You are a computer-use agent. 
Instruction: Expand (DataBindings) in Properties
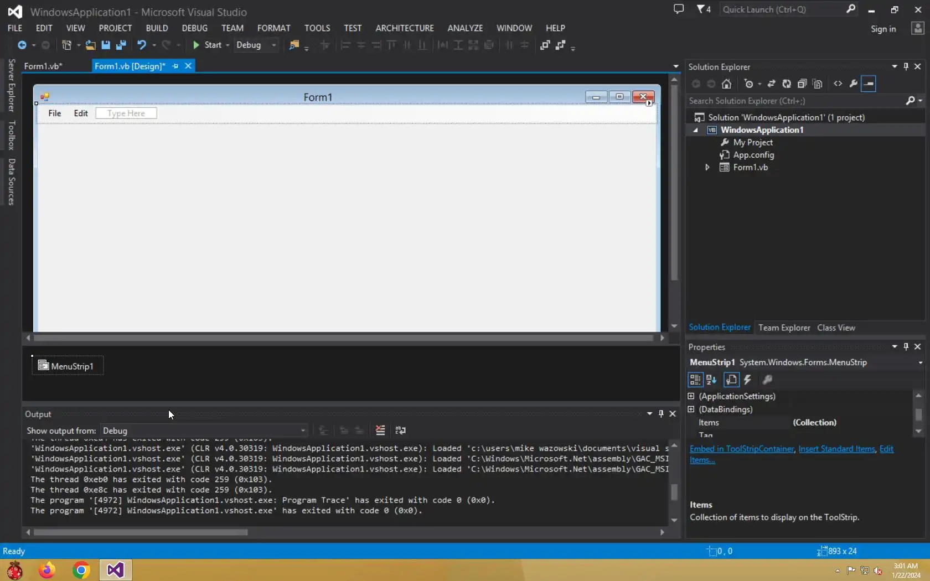[691, 409]
